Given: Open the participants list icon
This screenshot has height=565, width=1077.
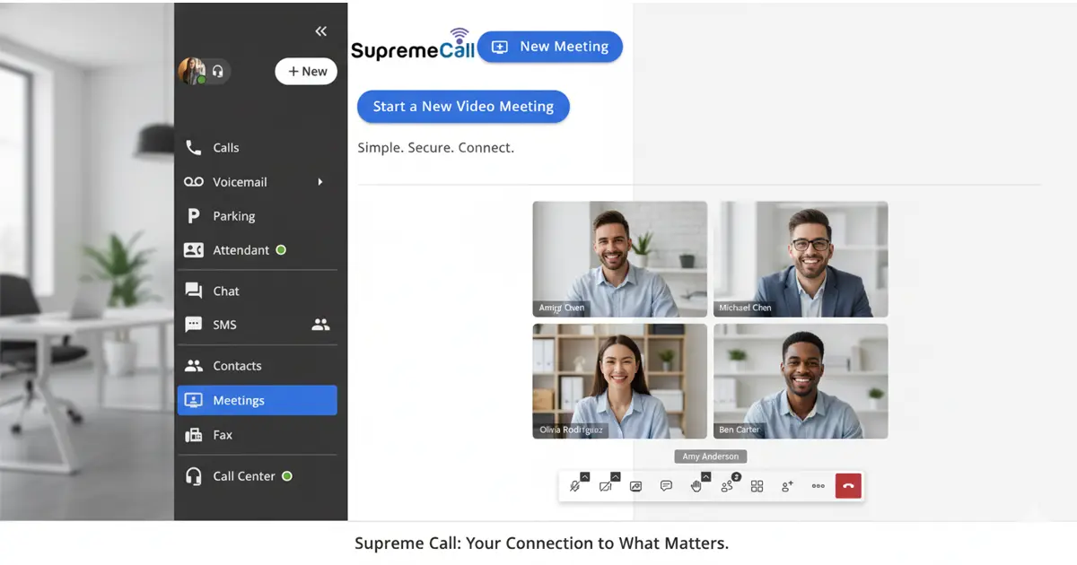Looking at the screenshot, I should click(727, 486).
